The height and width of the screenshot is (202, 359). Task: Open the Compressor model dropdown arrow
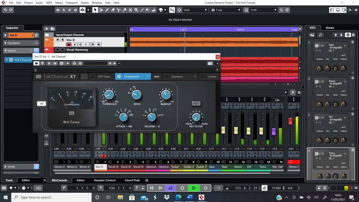[148, 77]
